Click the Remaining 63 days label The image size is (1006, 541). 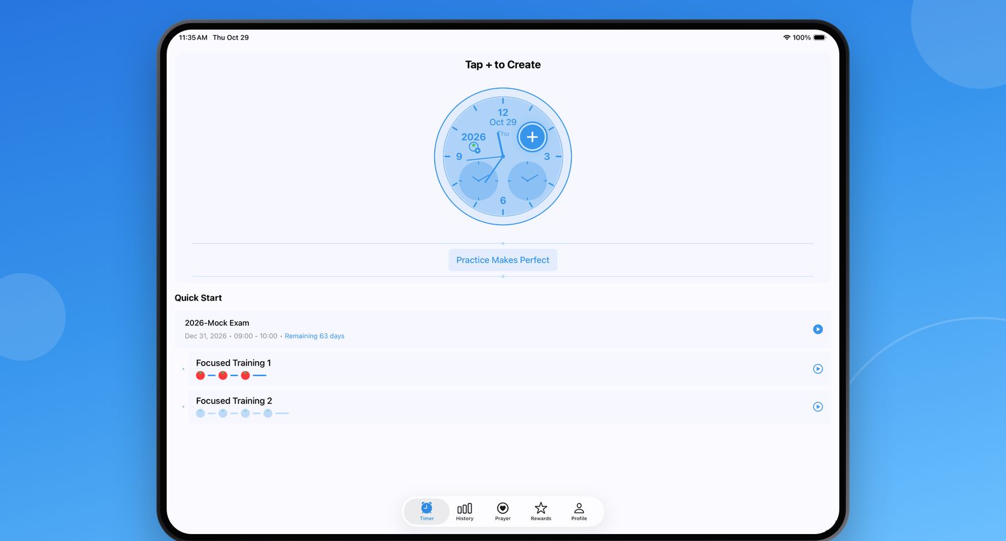[x=314, y=336]
